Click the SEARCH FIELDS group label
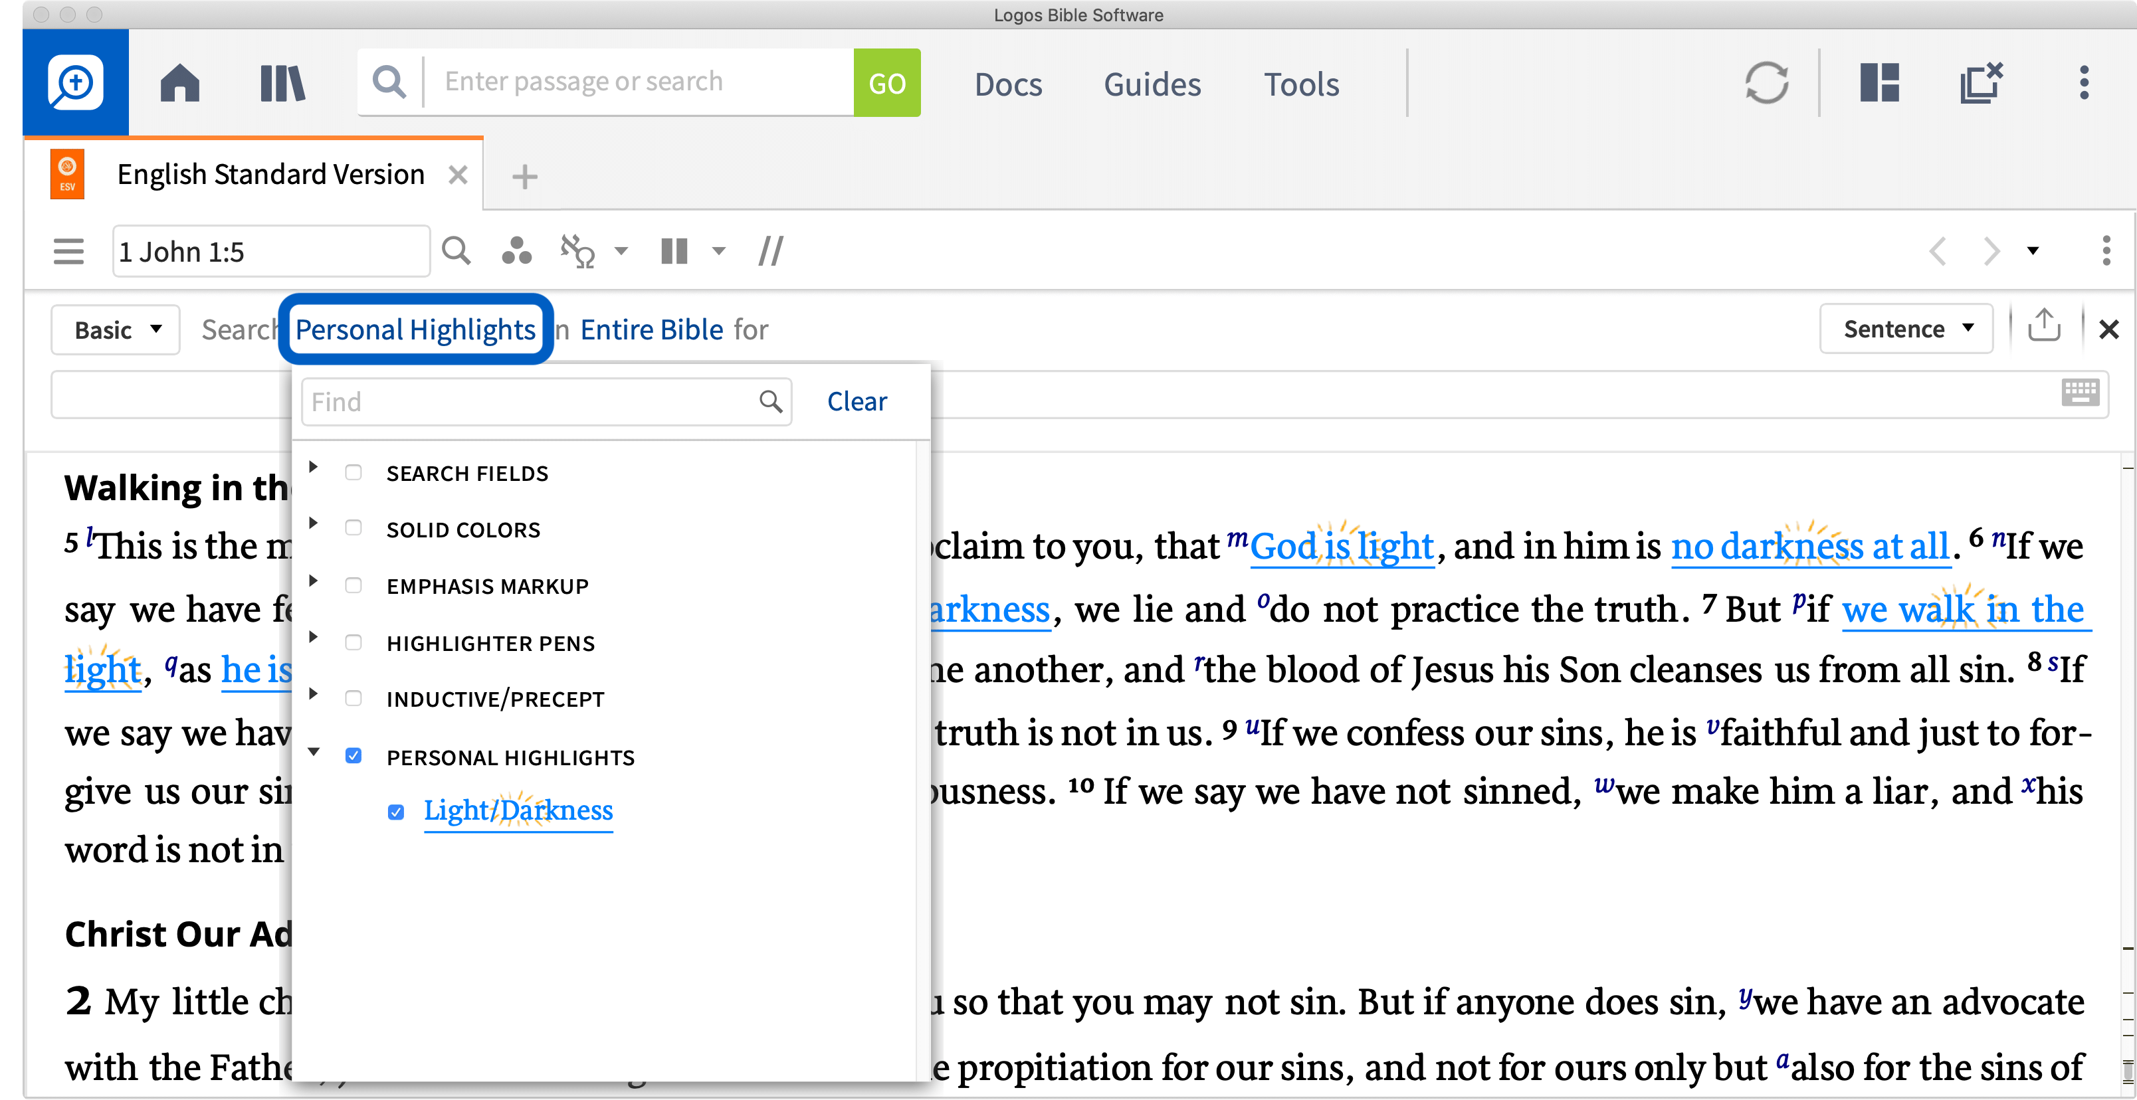This screenshot has width=2137, height=1100. pos(467,473)
